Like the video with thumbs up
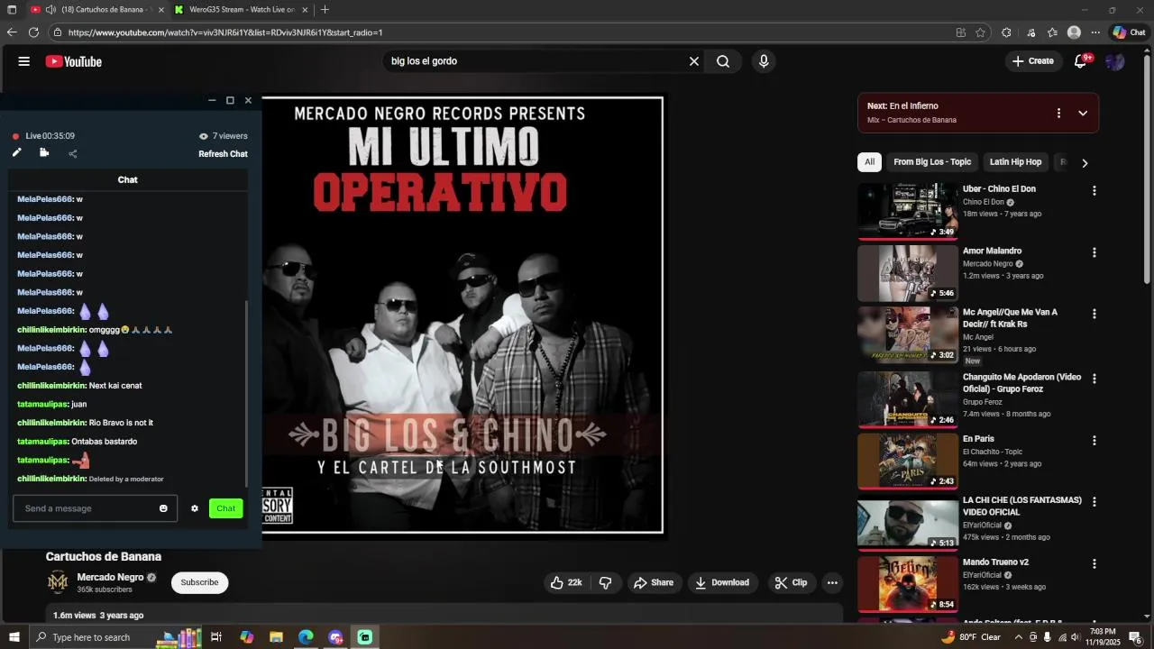 click(566, 582)
